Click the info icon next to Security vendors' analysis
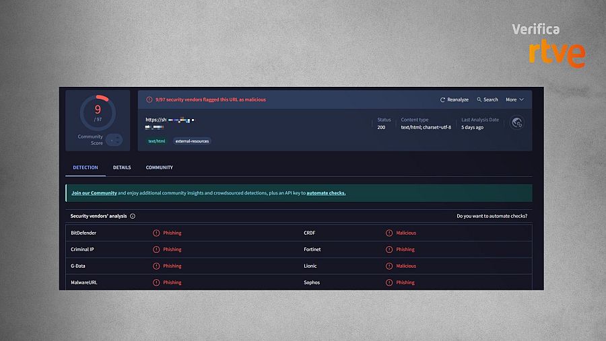 tap(133, 217)
